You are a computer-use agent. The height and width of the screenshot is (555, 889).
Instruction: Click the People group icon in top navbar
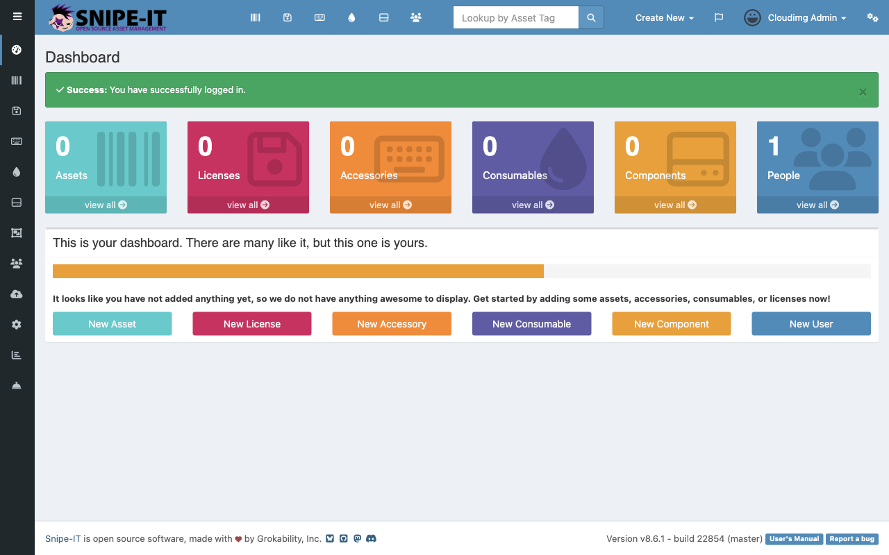pos(416,17)
